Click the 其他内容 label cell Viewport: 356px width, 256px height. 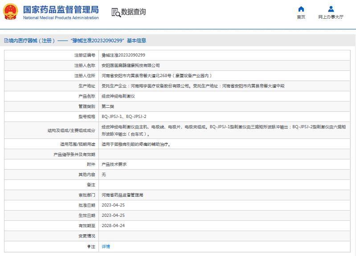pos(52,175)
